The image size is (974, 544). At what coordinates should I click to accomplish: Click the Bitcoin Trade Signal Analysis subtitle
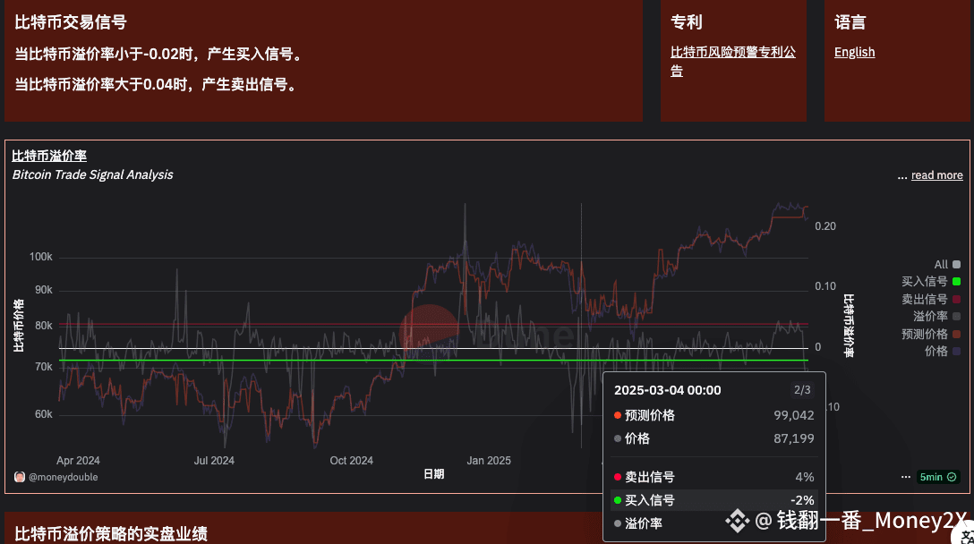click(x=92, y=175)
